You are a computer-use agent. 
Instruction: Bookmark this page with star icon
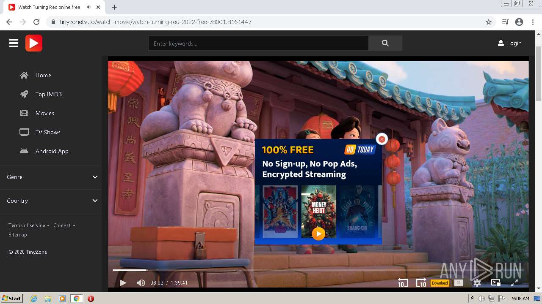[489, 22]
